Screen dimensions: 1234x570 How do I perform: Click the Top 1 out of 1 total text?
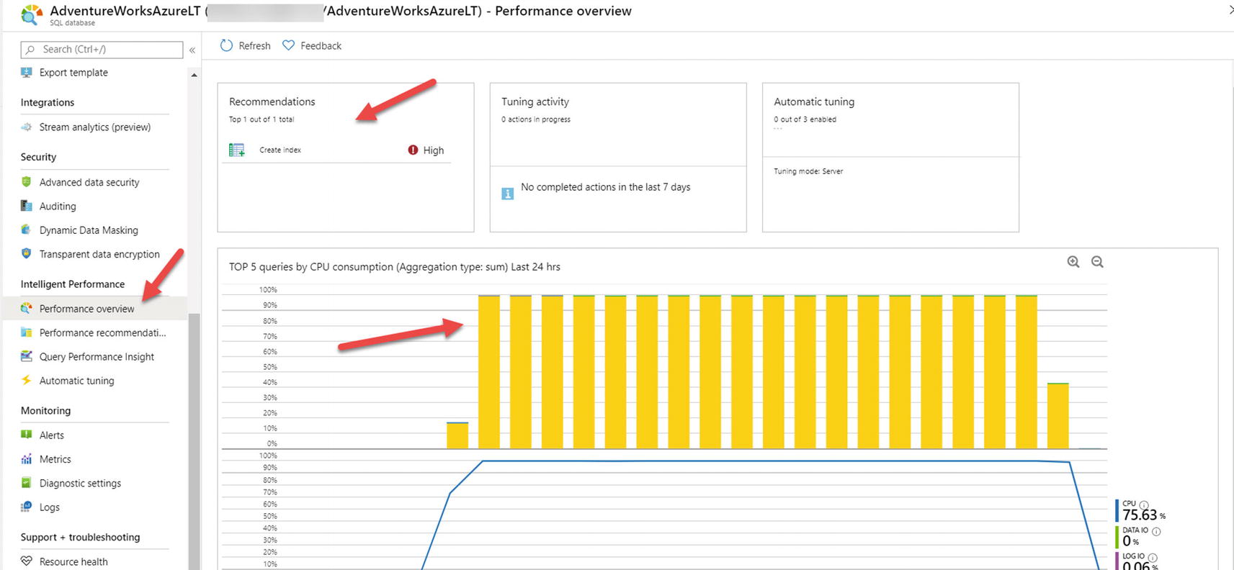coord(261,119)
